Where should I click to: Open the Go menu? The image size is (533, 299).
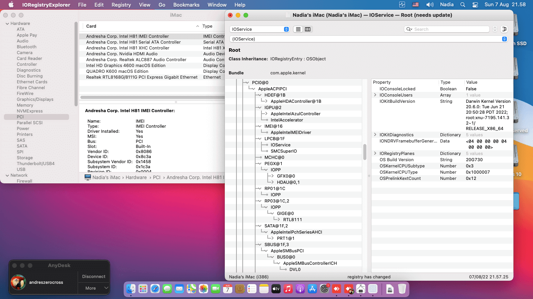click(x=162, y=5)
